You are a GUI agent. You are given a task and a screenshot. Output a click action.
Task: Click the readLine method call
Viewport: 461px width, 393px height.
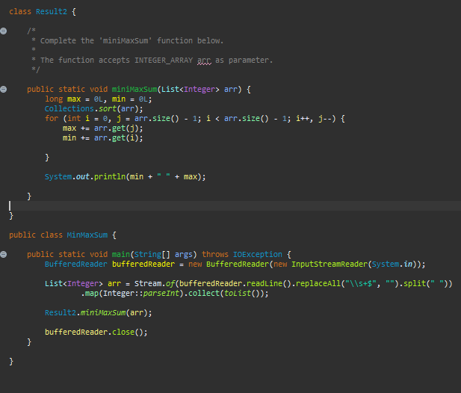click(264, 283)
